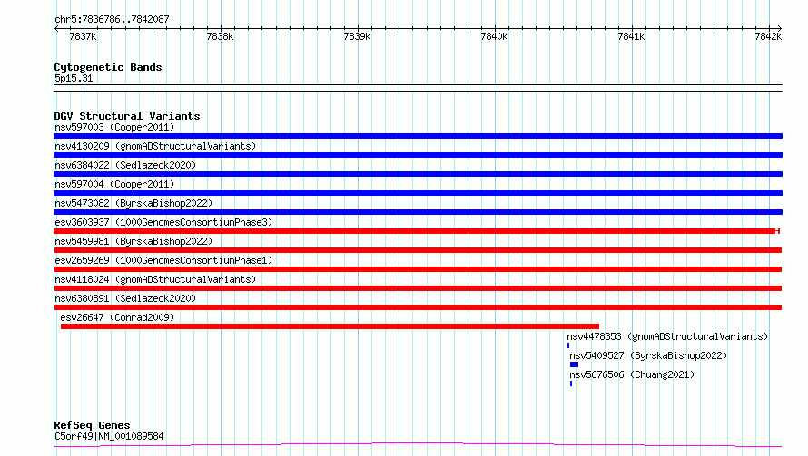
Task: Click the red bar under esv2659269
Action: click(418, 269)
